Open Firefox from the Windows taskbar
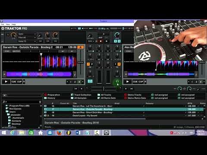This screenshot has width=207, height=155. click(59, 133)
